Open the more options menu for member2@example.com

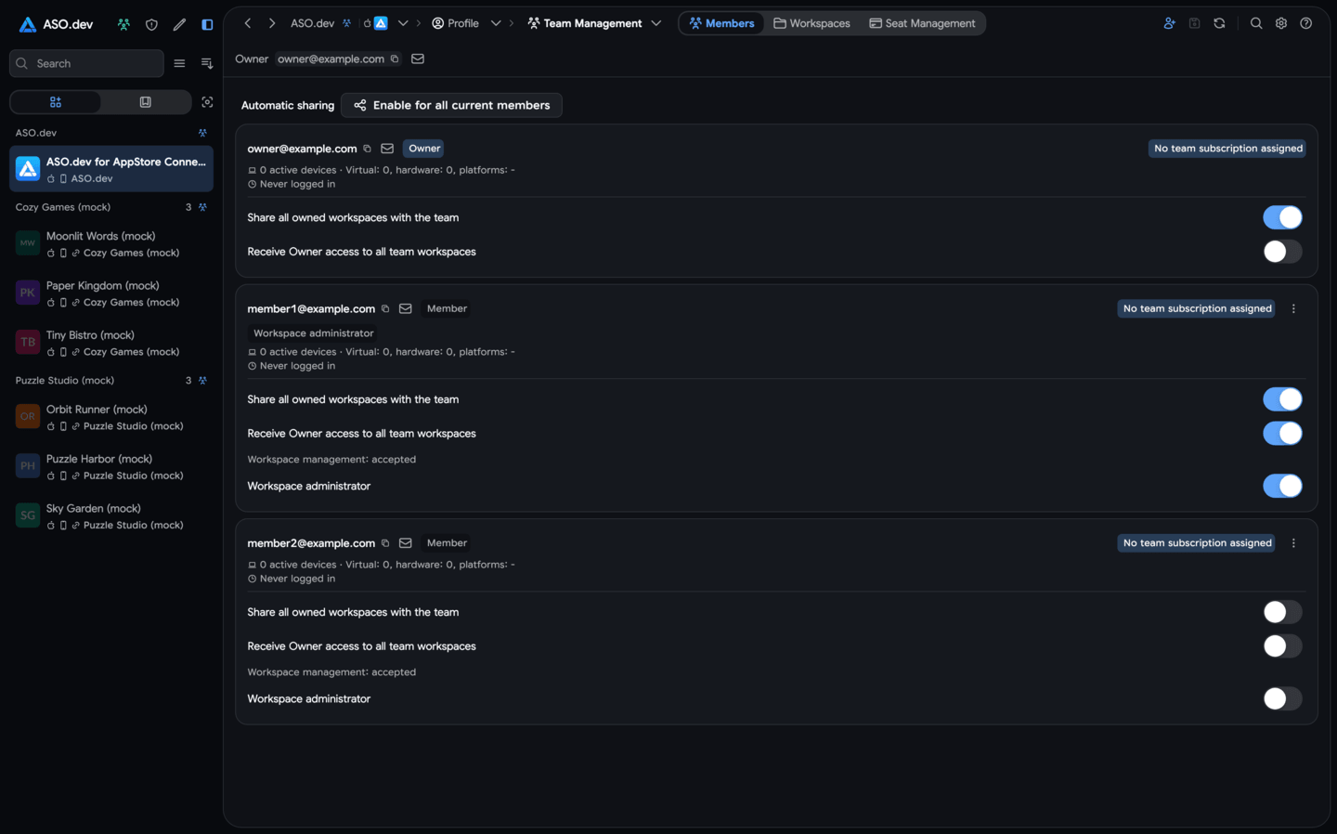tap(1293, 543)
